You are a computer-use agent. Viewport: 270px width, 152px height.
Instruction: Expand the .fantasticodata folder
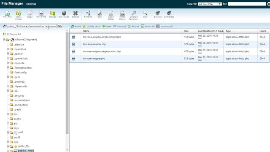8,68
